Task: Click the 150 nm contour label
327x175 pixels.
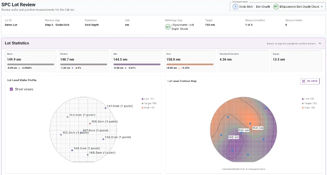Action: pos(244,130)
